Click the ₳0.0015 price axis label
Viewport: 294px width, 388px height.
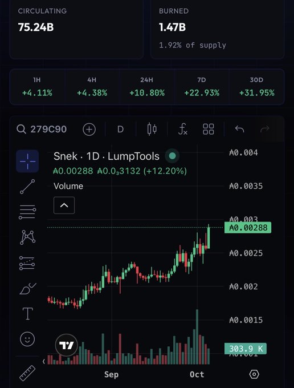pyautogui.click(x=246, y=320)
